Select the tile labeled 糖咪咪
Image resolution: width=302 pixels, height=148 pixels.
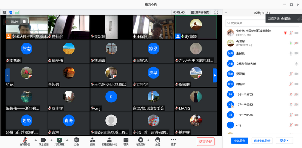(196, 123)
